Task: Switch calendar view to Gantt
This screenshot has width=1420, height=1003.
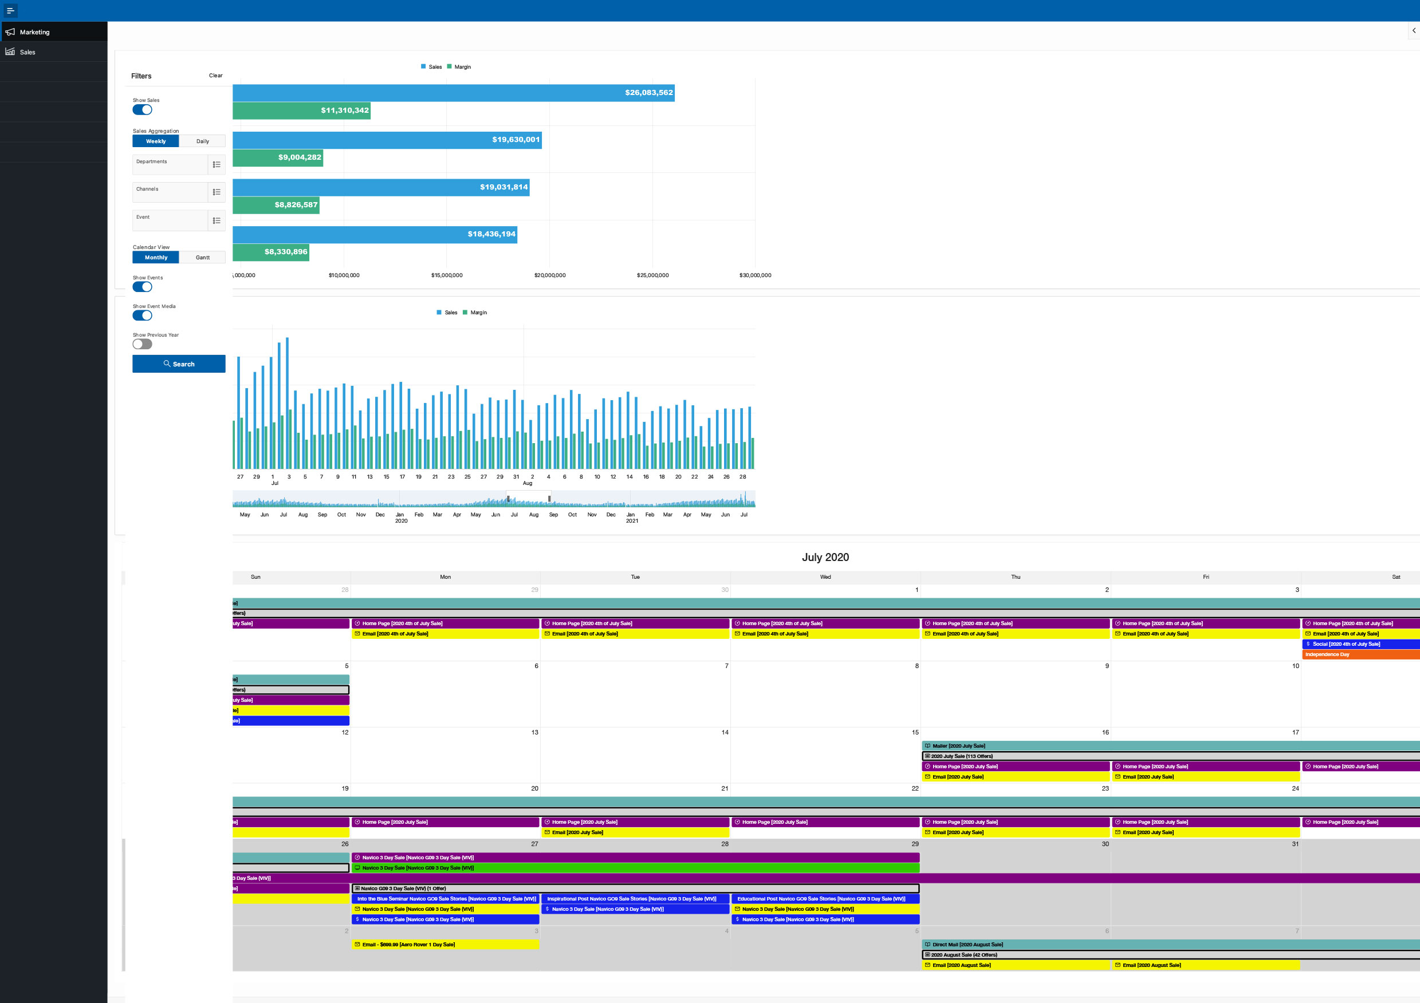Action: pyautogui.click(x=202, y=258)
